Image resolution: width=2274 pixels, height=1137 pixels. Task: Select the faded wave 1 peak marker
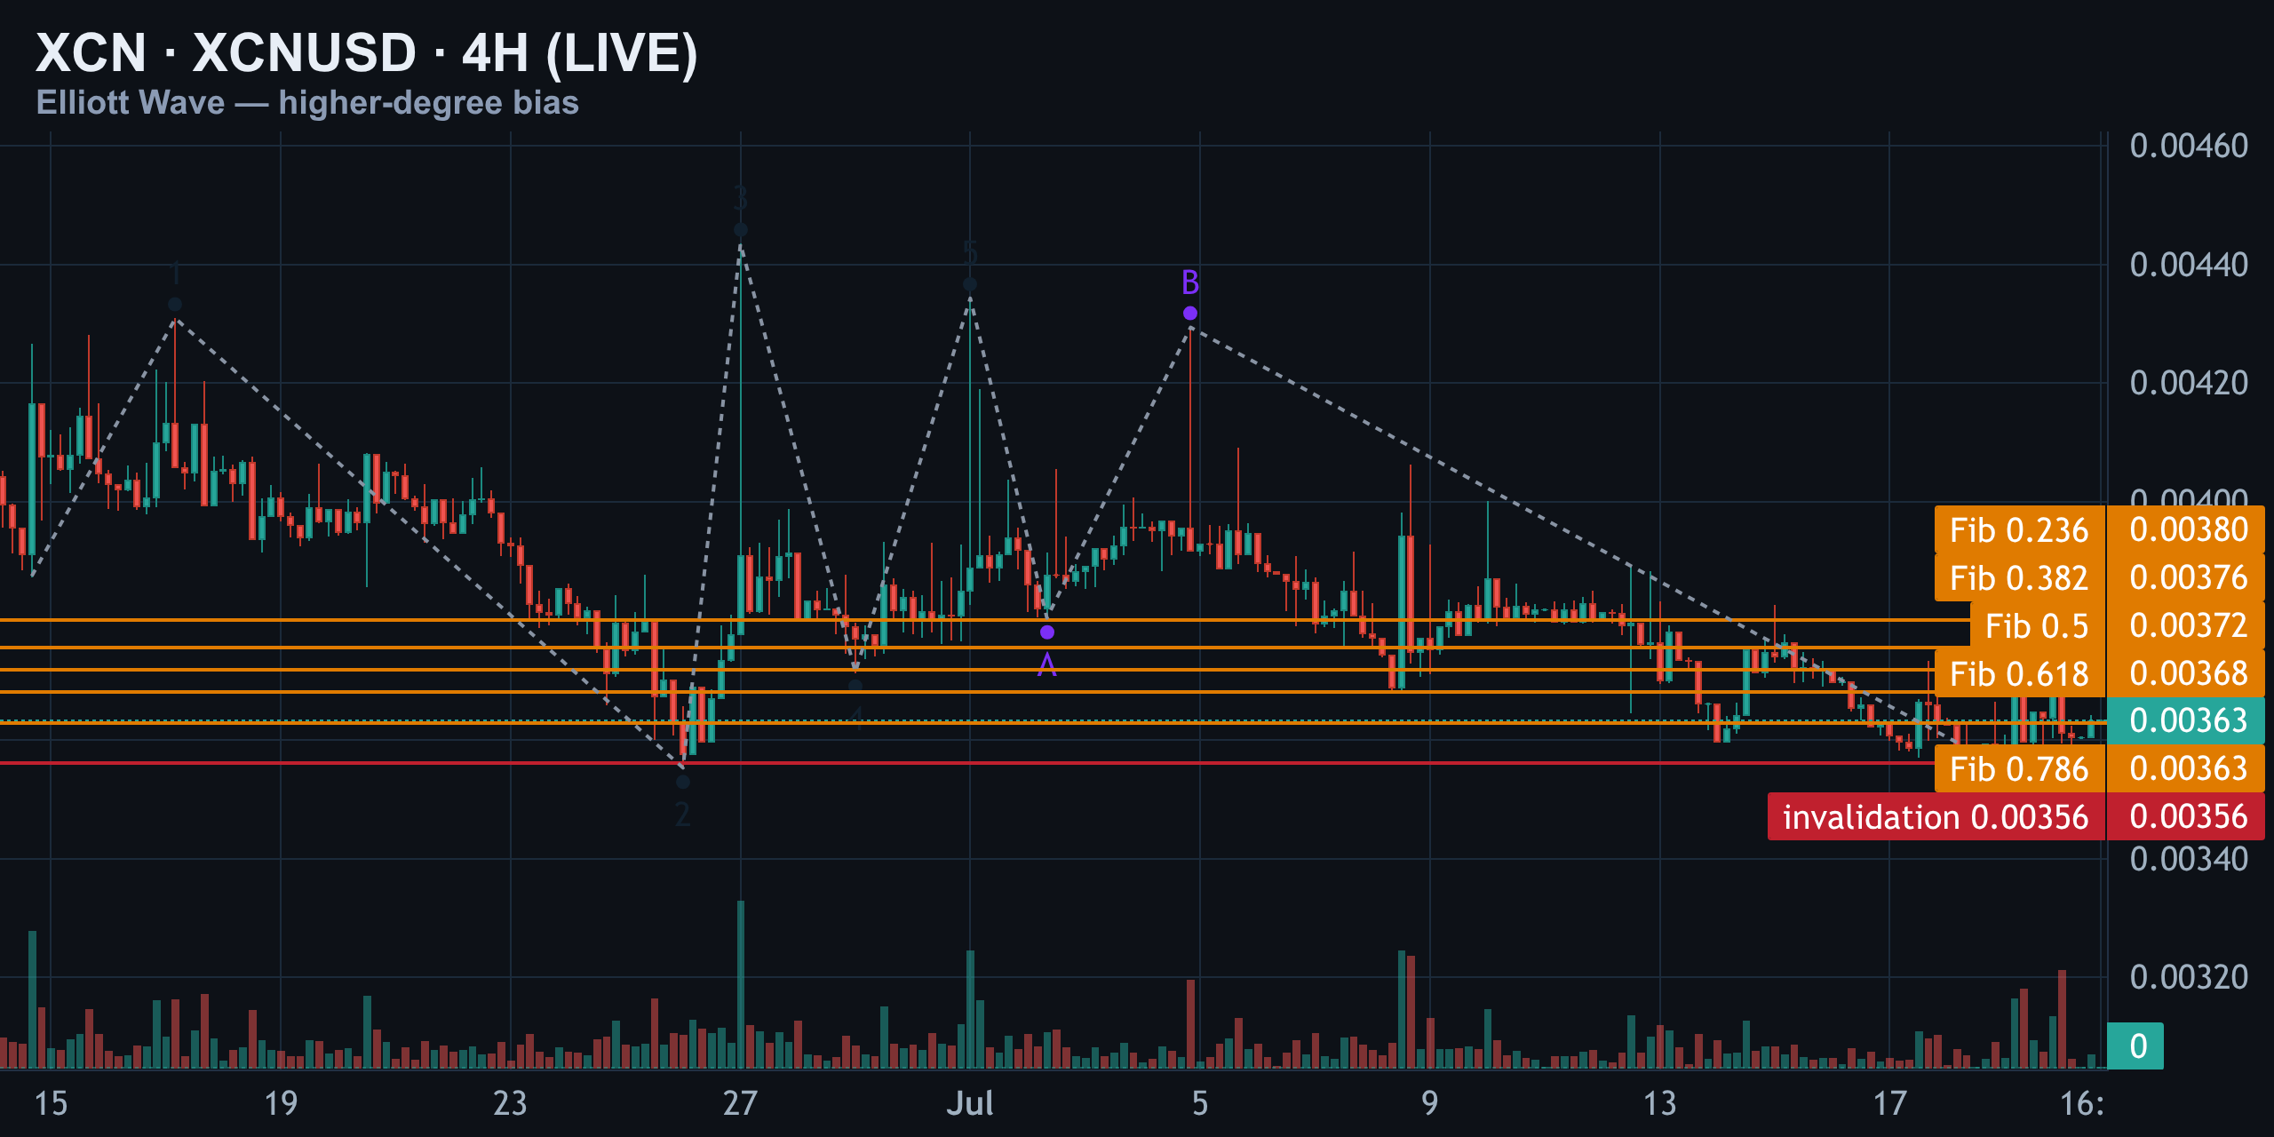[x=175, y=304]
